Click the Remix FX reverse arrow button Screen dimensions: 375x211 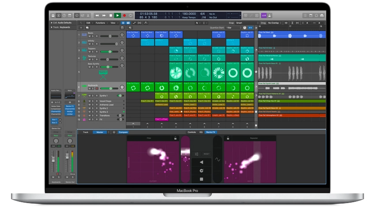click(x=201, y=162)
